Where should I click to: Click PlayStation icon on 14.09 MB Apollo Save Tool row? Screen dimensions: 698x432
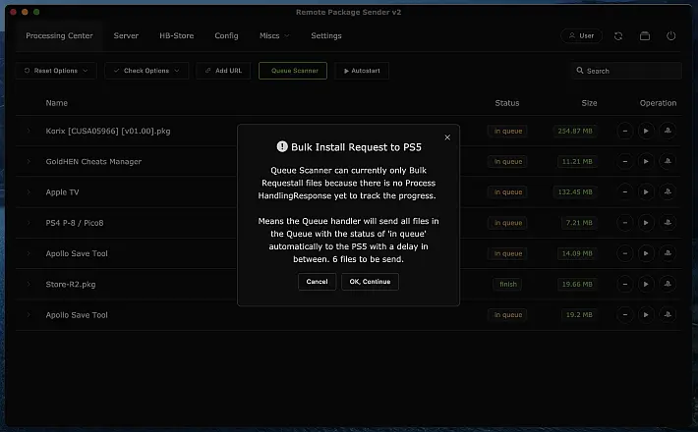tap(668, 253)
